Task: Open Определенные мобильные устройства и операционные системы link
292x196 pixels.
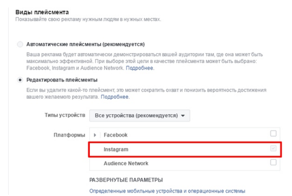Action: point(167,192)
